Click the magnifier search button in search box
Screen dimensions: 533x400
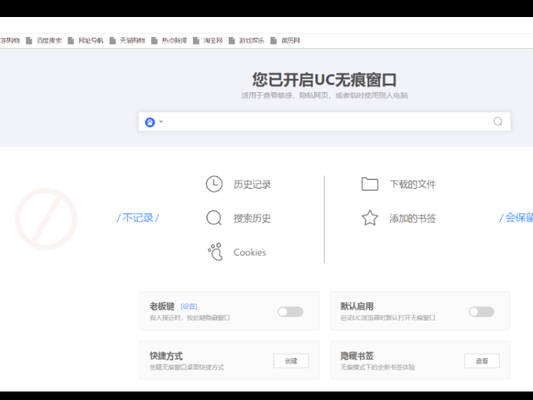pos(498,121)
